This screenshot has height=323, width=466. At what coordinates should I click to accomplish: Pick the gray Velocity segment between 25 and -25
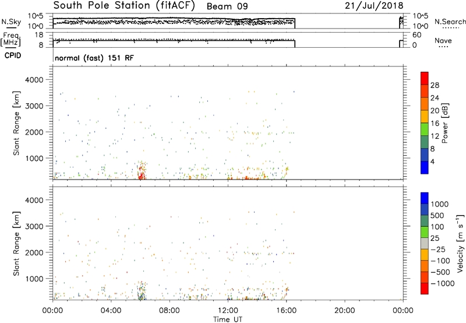[x=425, y=243]
